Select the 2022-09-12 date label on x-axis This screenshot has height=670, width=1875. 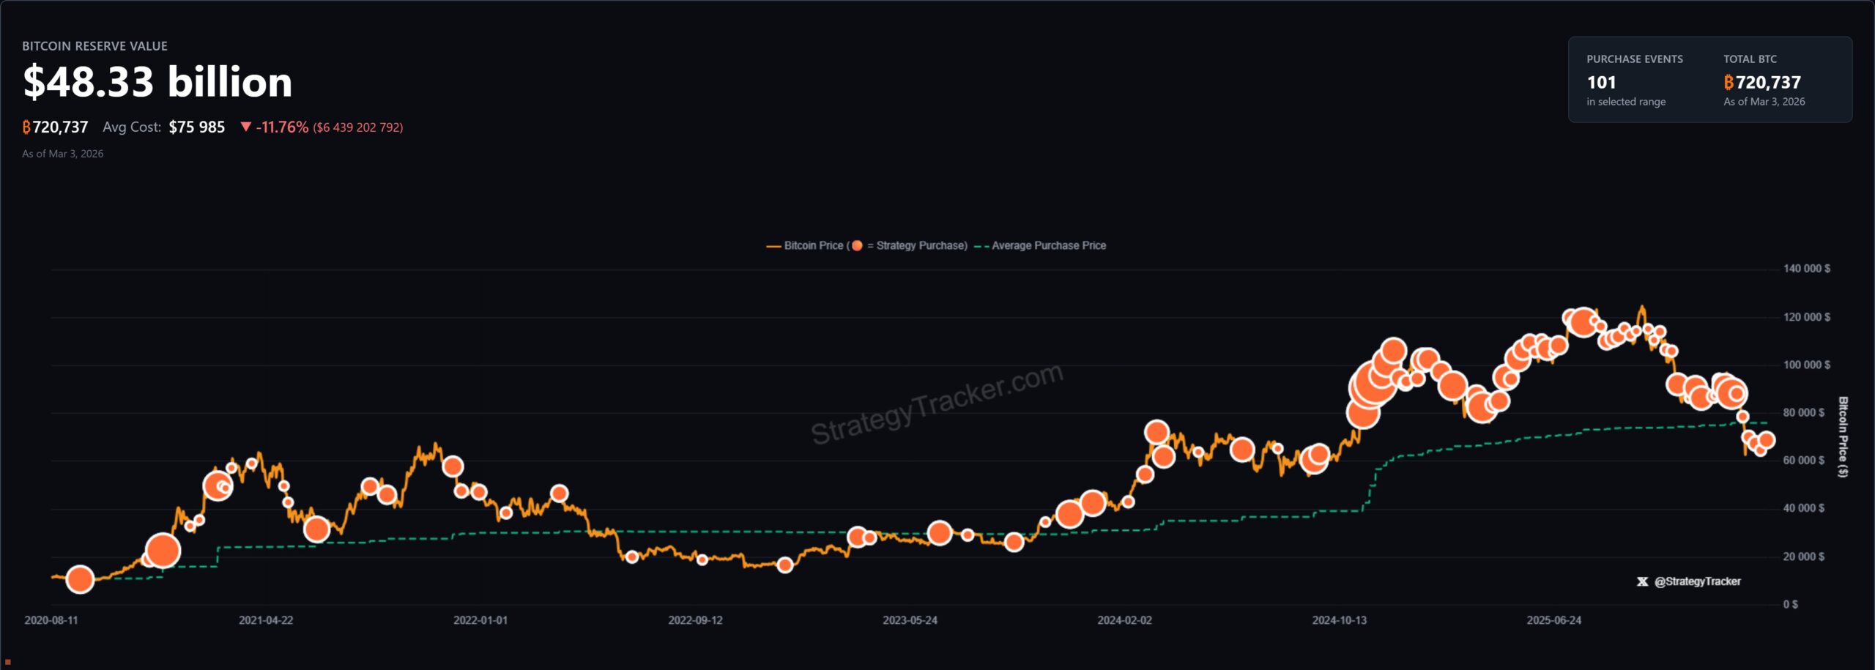(x=695, y=620)
